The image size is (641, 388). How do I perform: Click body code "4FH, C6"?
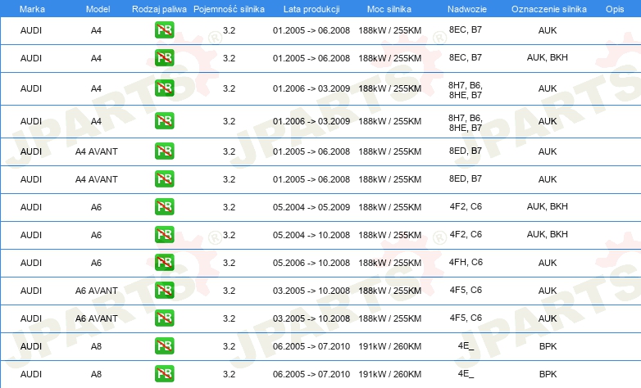(466, 262)
